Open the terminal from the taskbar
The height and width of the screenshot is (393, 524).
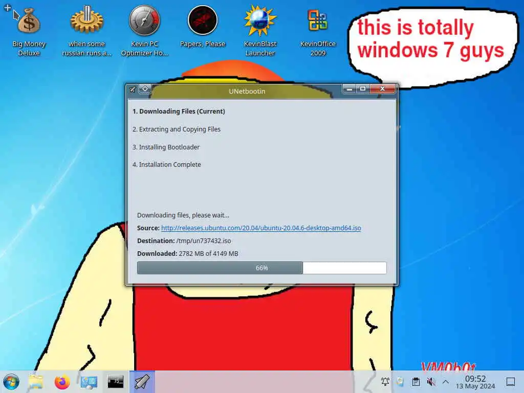[115, 382]
